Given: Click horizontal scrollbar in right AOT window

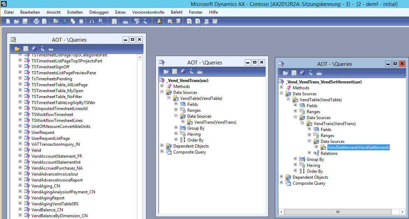Looking at the screenshot, I should [x=338, y=212].
